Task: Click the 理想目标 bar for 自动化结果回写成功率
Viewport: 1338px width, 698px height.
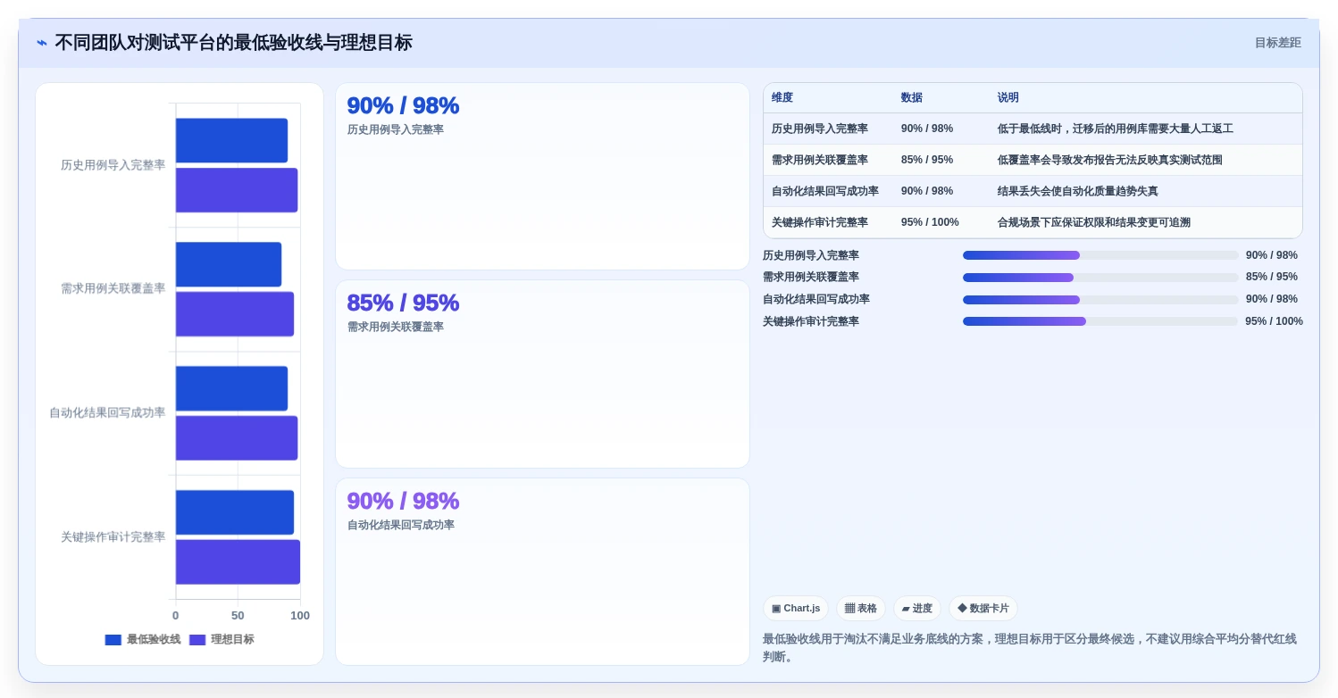Action: coord(237,438)
